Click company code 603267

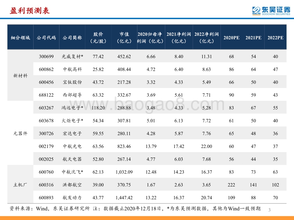46,108
